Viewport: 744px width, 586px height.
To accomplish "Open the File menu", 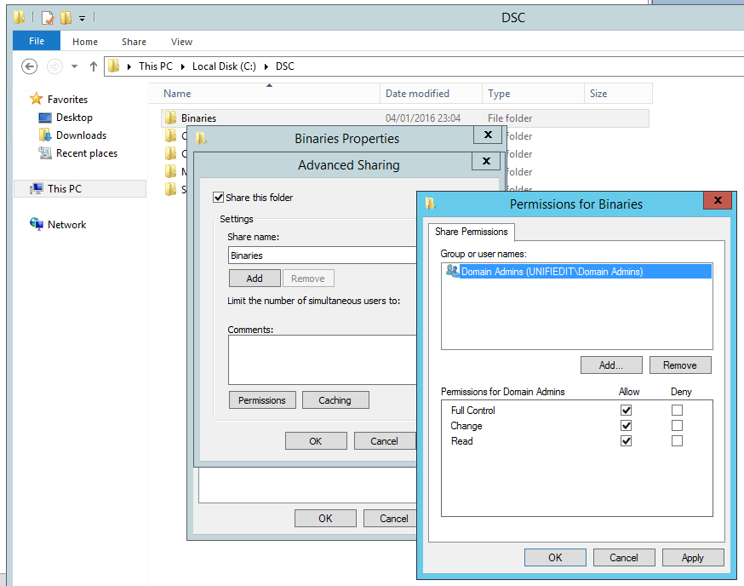I will (x=37, y=42).
